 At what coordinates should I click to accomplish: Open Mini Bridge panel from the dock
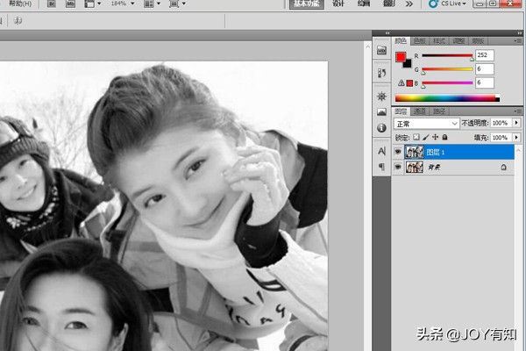pos(381,50)
